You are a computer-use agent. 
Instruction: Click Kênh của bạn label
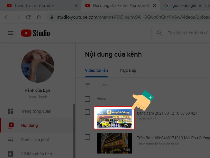(38, 90)
